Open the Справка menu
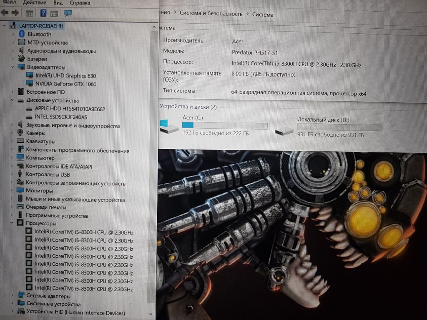Viewport: 427px width, 320px height. [x=80, y=3]
